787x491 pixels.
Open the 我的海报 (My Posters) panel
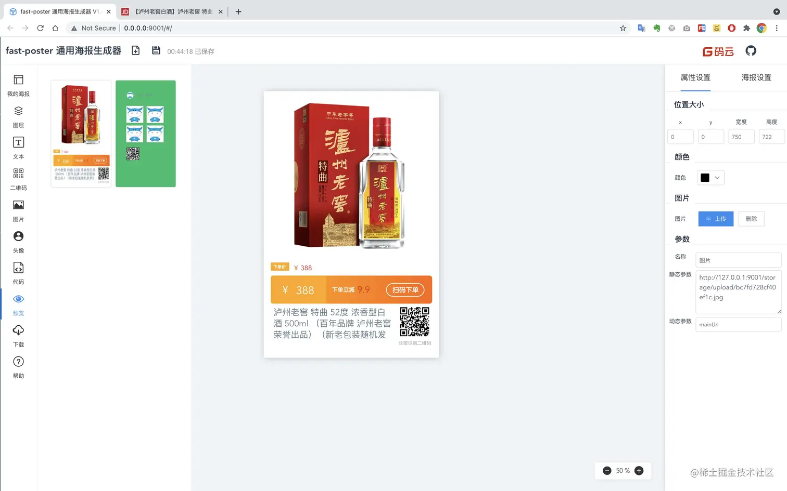[x=18, y=86]
